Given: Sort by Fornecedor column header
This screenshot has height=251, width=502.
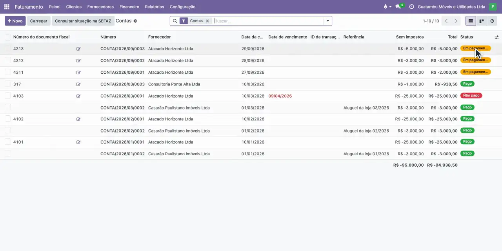Looking at the screenshot, I should coord(159,37).
